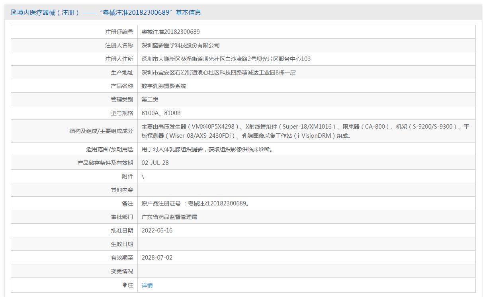Click the backslash value in the 附件 row

(143, 176)
